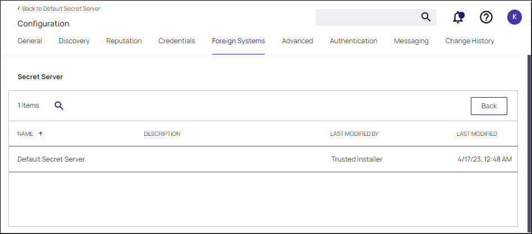Switch to the Discovery tab
532x234 pixels.
tap(74, 41)
